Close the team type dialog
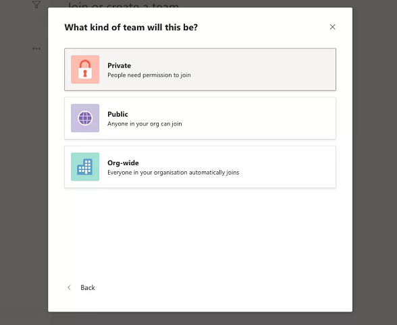 coord(332,27)
